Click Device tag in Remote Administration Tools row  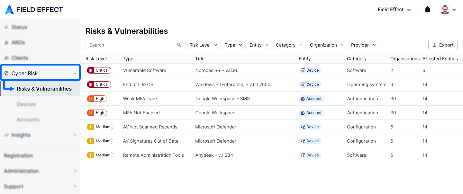(310, 155)
